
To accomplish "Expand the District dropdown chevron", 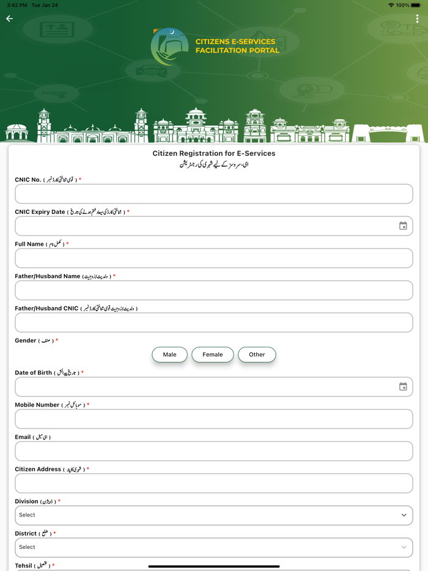I will [404, 547].
